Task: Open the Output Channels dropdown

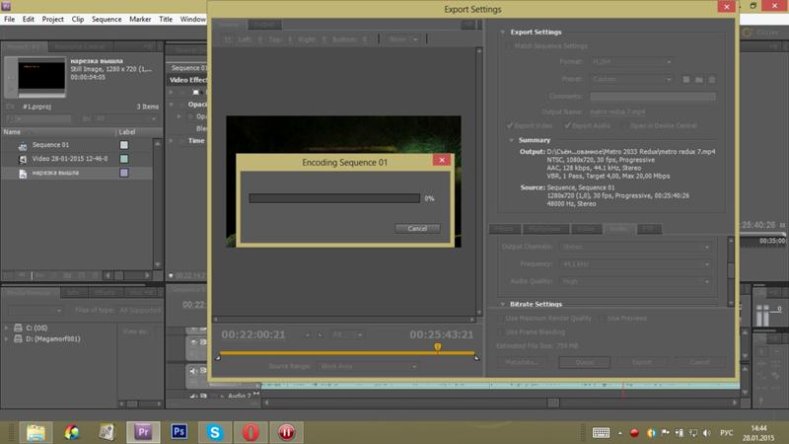Action: tap(635, 247)
